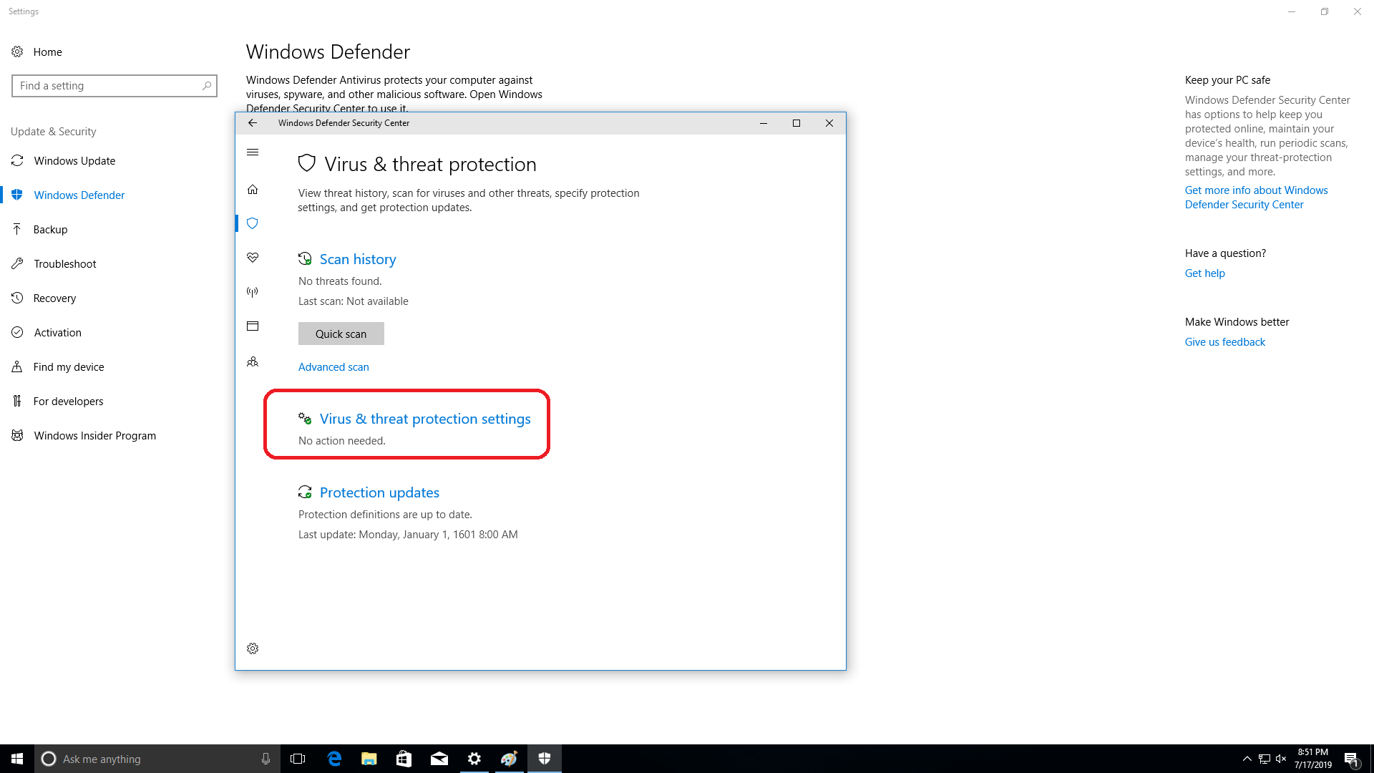Open Troubleshoot settings page
This screenshot has width=1374, height=773.
coord(64,264)
